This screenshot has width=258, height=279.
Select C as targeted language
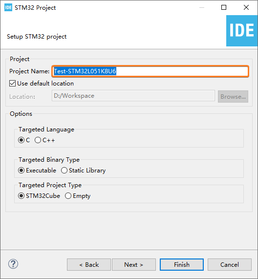point(21,140)
